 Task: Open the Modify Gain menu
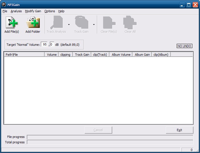click(x=33, y=11)
